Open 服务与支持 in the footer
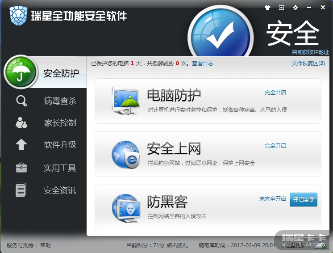The height and width of the screenshot is (253, 333). [20, 245]
